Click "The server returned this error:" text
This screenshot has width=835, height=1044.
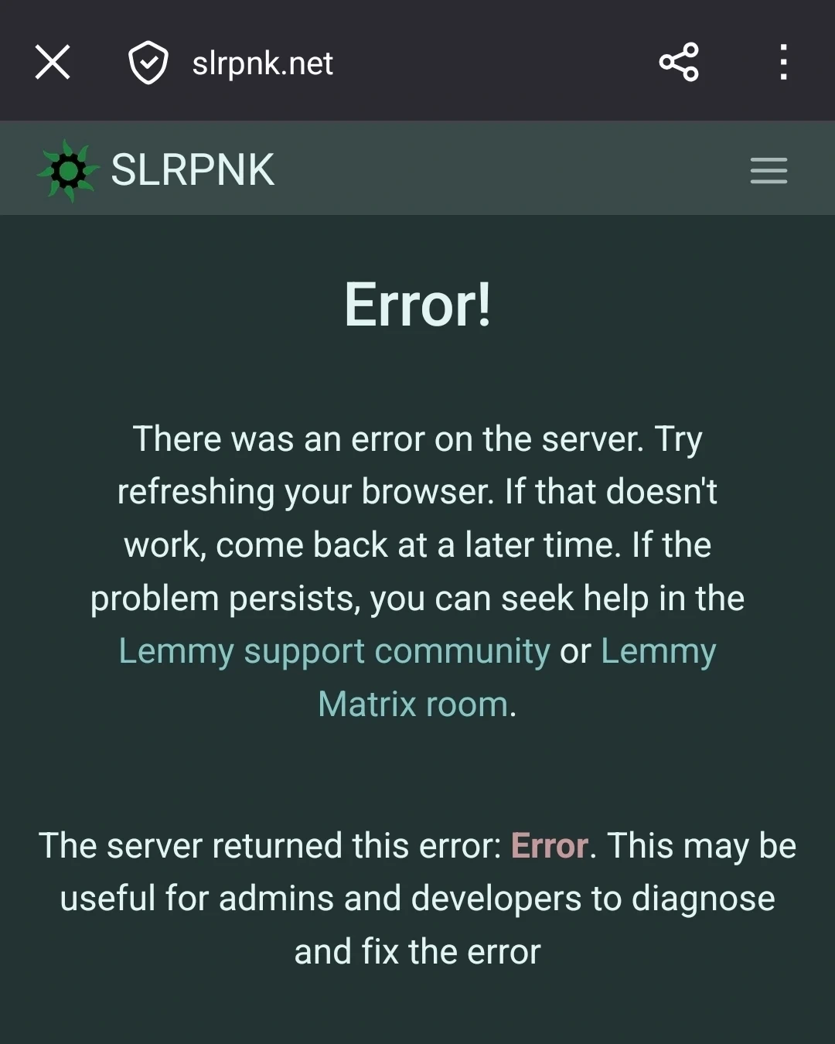(x=271, y=845)
